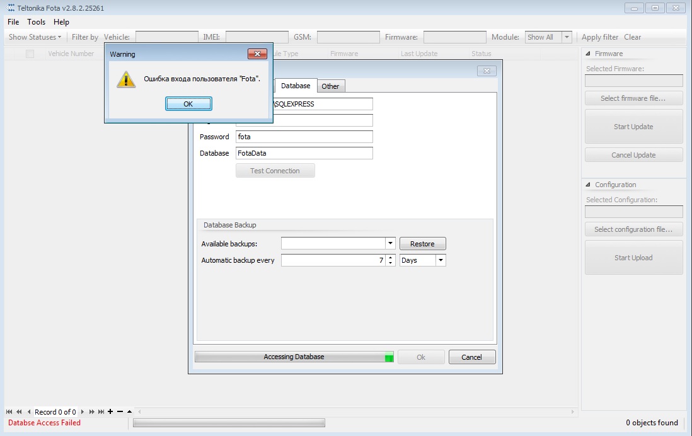Jump to last record in navigator
Image resolution: width=692 pixels, height=436 pixels.
tap(101, 412)
